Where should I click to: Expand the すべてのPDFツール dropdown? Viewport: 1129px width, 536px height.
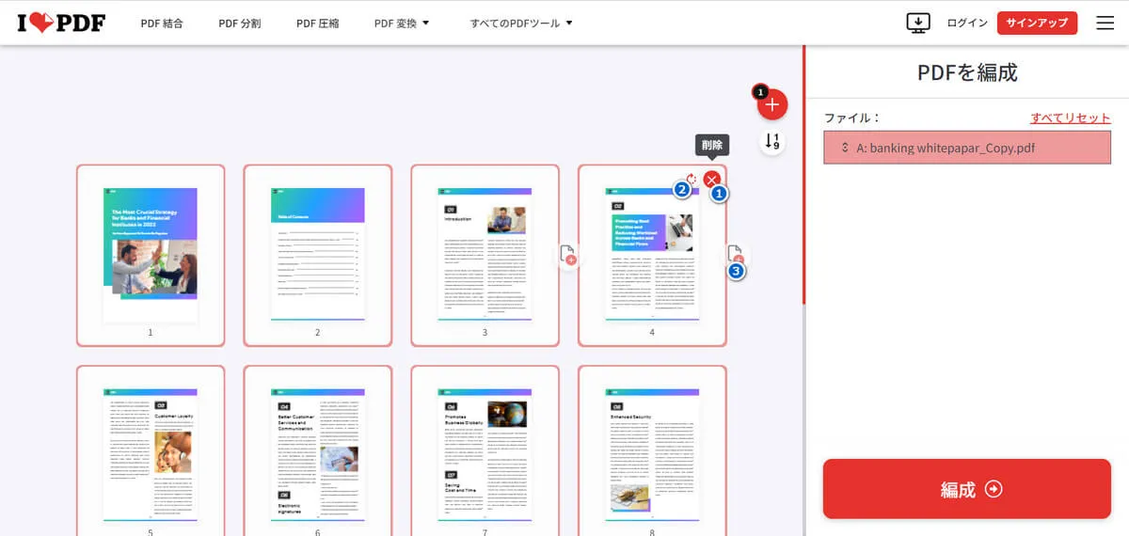[x=521, y=23]
